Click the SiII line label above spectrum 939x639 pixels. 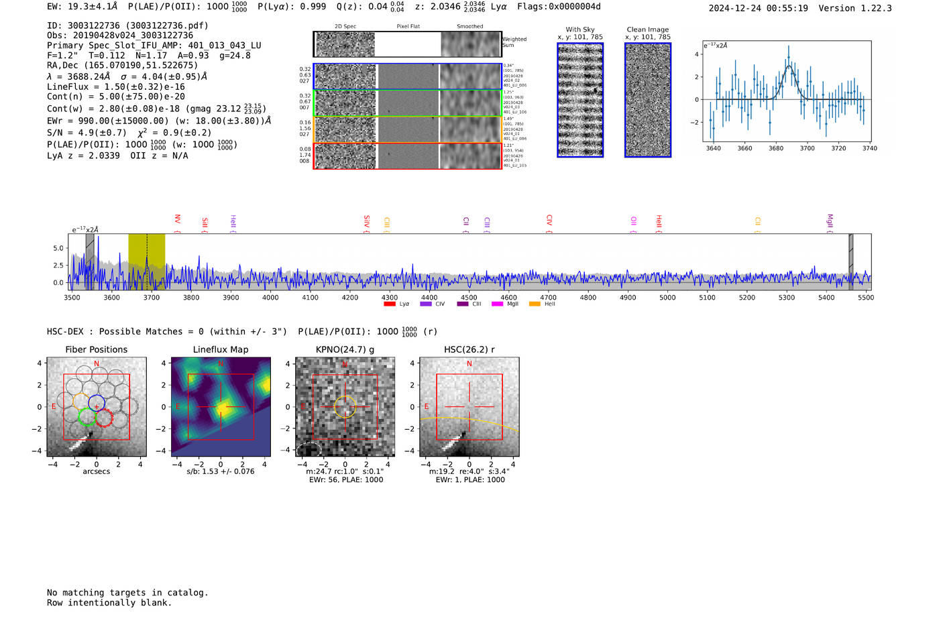(x=205, y=222)
